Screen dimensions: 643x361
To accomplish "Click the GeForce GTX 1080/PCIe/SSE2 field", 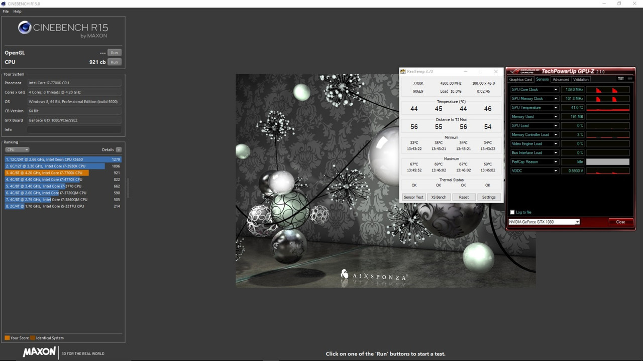I will point(74,120).
